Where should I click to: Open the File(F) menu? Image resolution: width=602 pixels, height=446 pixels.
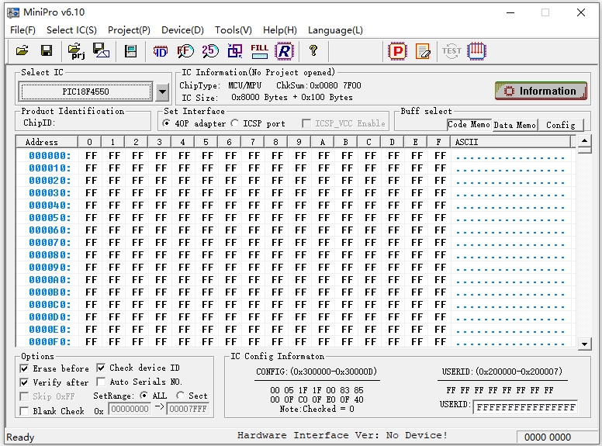pos(22,30)
